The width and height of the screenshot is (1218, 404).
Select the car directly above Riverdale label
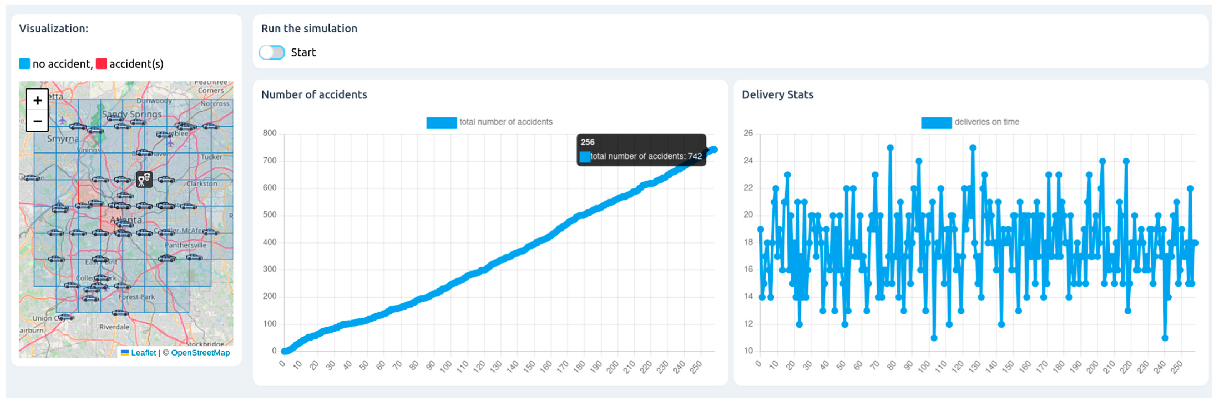click(x=120, y=313)
